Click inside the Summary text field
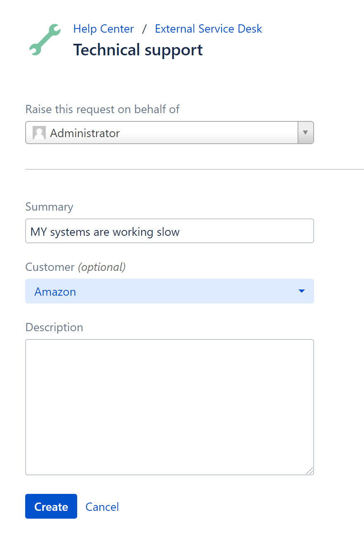This screenshot has width=364, height=536. click(x=169, y=231)
